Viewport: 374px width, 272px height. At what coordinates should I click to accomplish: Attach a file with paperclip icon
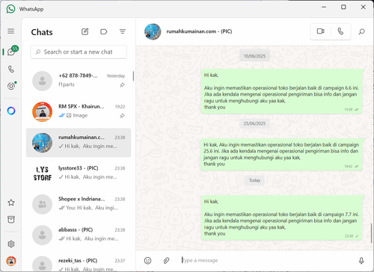point(166,261)
